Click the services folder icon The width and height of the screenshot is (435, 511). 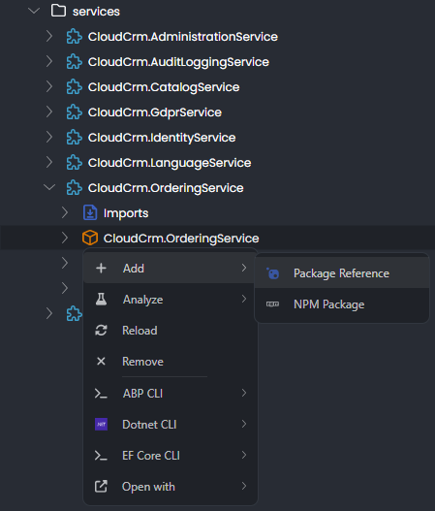pos(58,11)
